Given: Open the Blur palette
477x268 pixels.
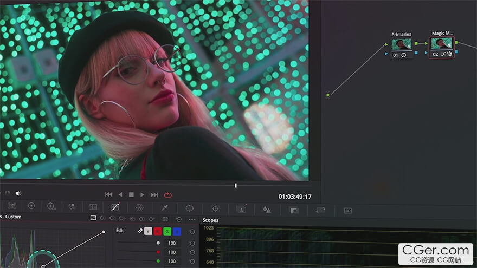Looking at the screenshot, I should (267, 210).
